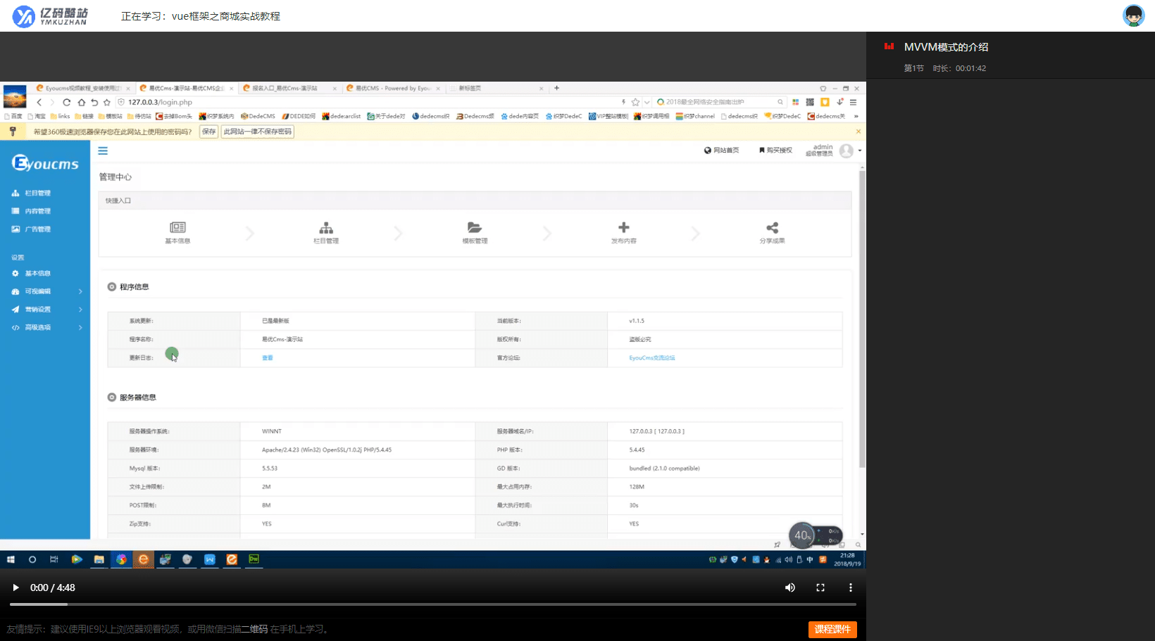
Task: Open 栏目管理 quick entry icon
Action: (326, 228)
